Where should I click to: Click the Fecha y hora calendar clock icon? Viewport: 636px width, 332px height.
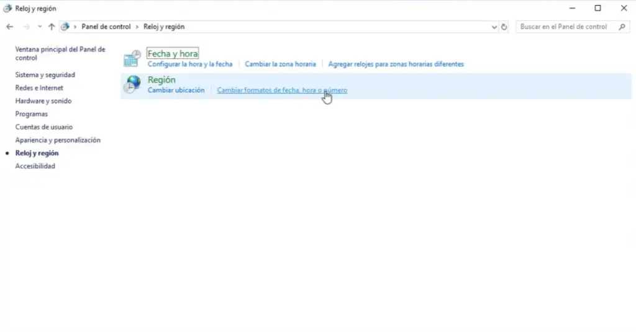[x=132, y=58]
